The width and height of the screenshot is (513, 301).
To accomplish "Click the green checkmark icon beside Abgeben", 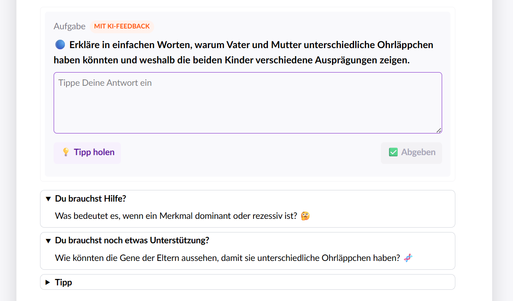I will point(393,152).
